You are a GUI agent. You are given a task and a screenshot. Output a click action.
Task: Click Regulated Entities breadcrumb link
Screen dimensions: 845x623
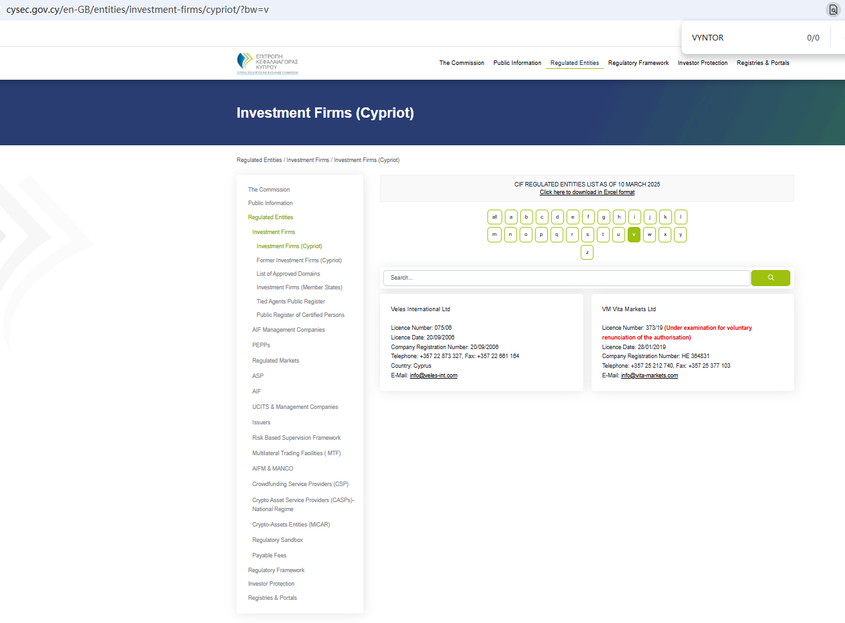point(259,160)
